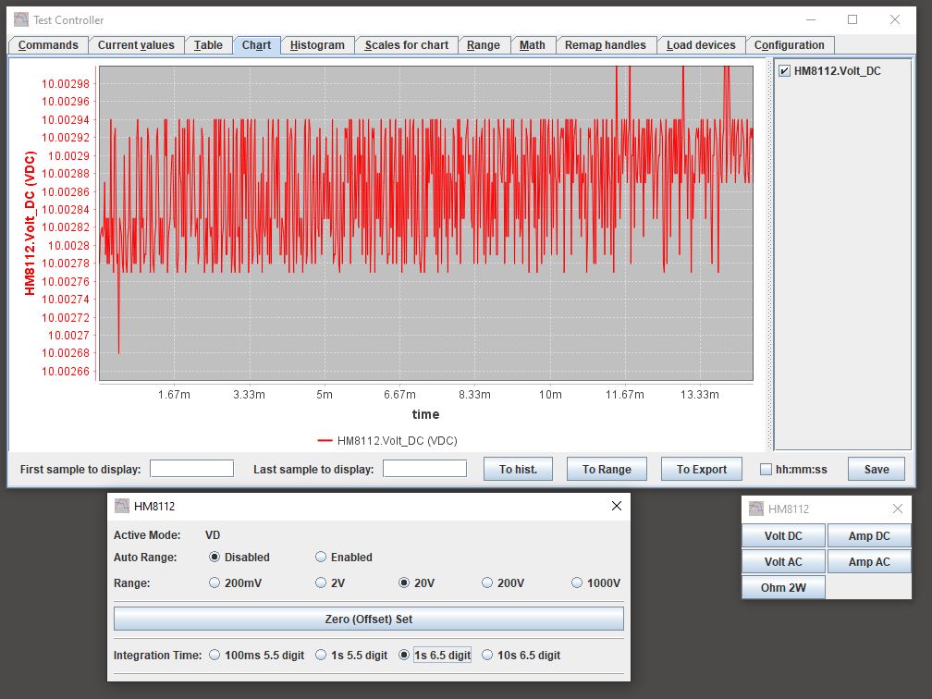Select the Chart tab
932x699 pixels.
tap(256, 45)
